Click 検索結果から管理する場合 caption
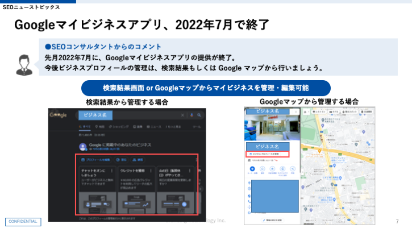This screenshot has height=232, width=412. (x=127, y=102)
